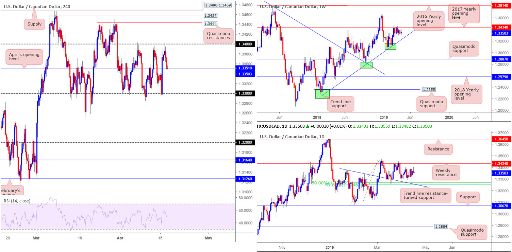Click the Resistance callout on the daily chart
512x252 pixels.
439,149
